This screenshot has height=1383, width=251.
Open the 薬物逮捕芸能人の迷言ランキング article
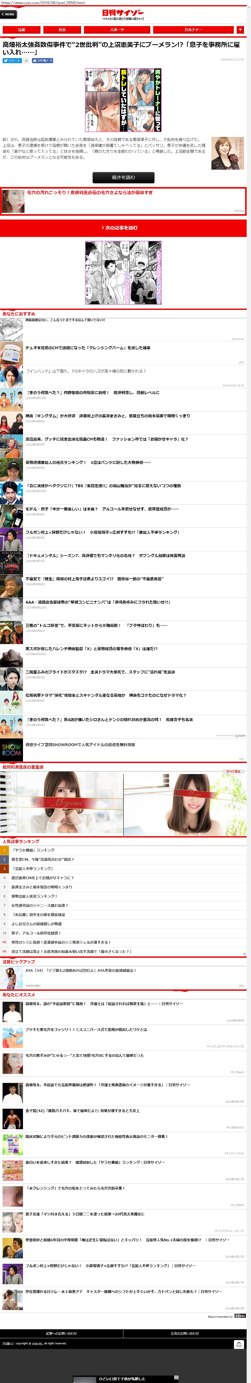point(88,462)
